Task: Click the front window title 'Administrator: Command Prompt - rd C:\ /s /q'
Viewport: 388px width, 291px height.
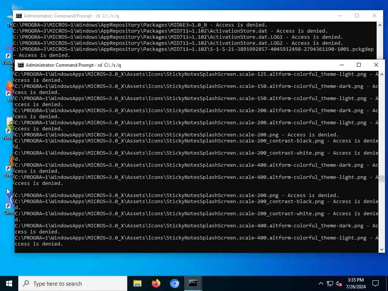Action: pyautogui.click(x=73, y=65)
